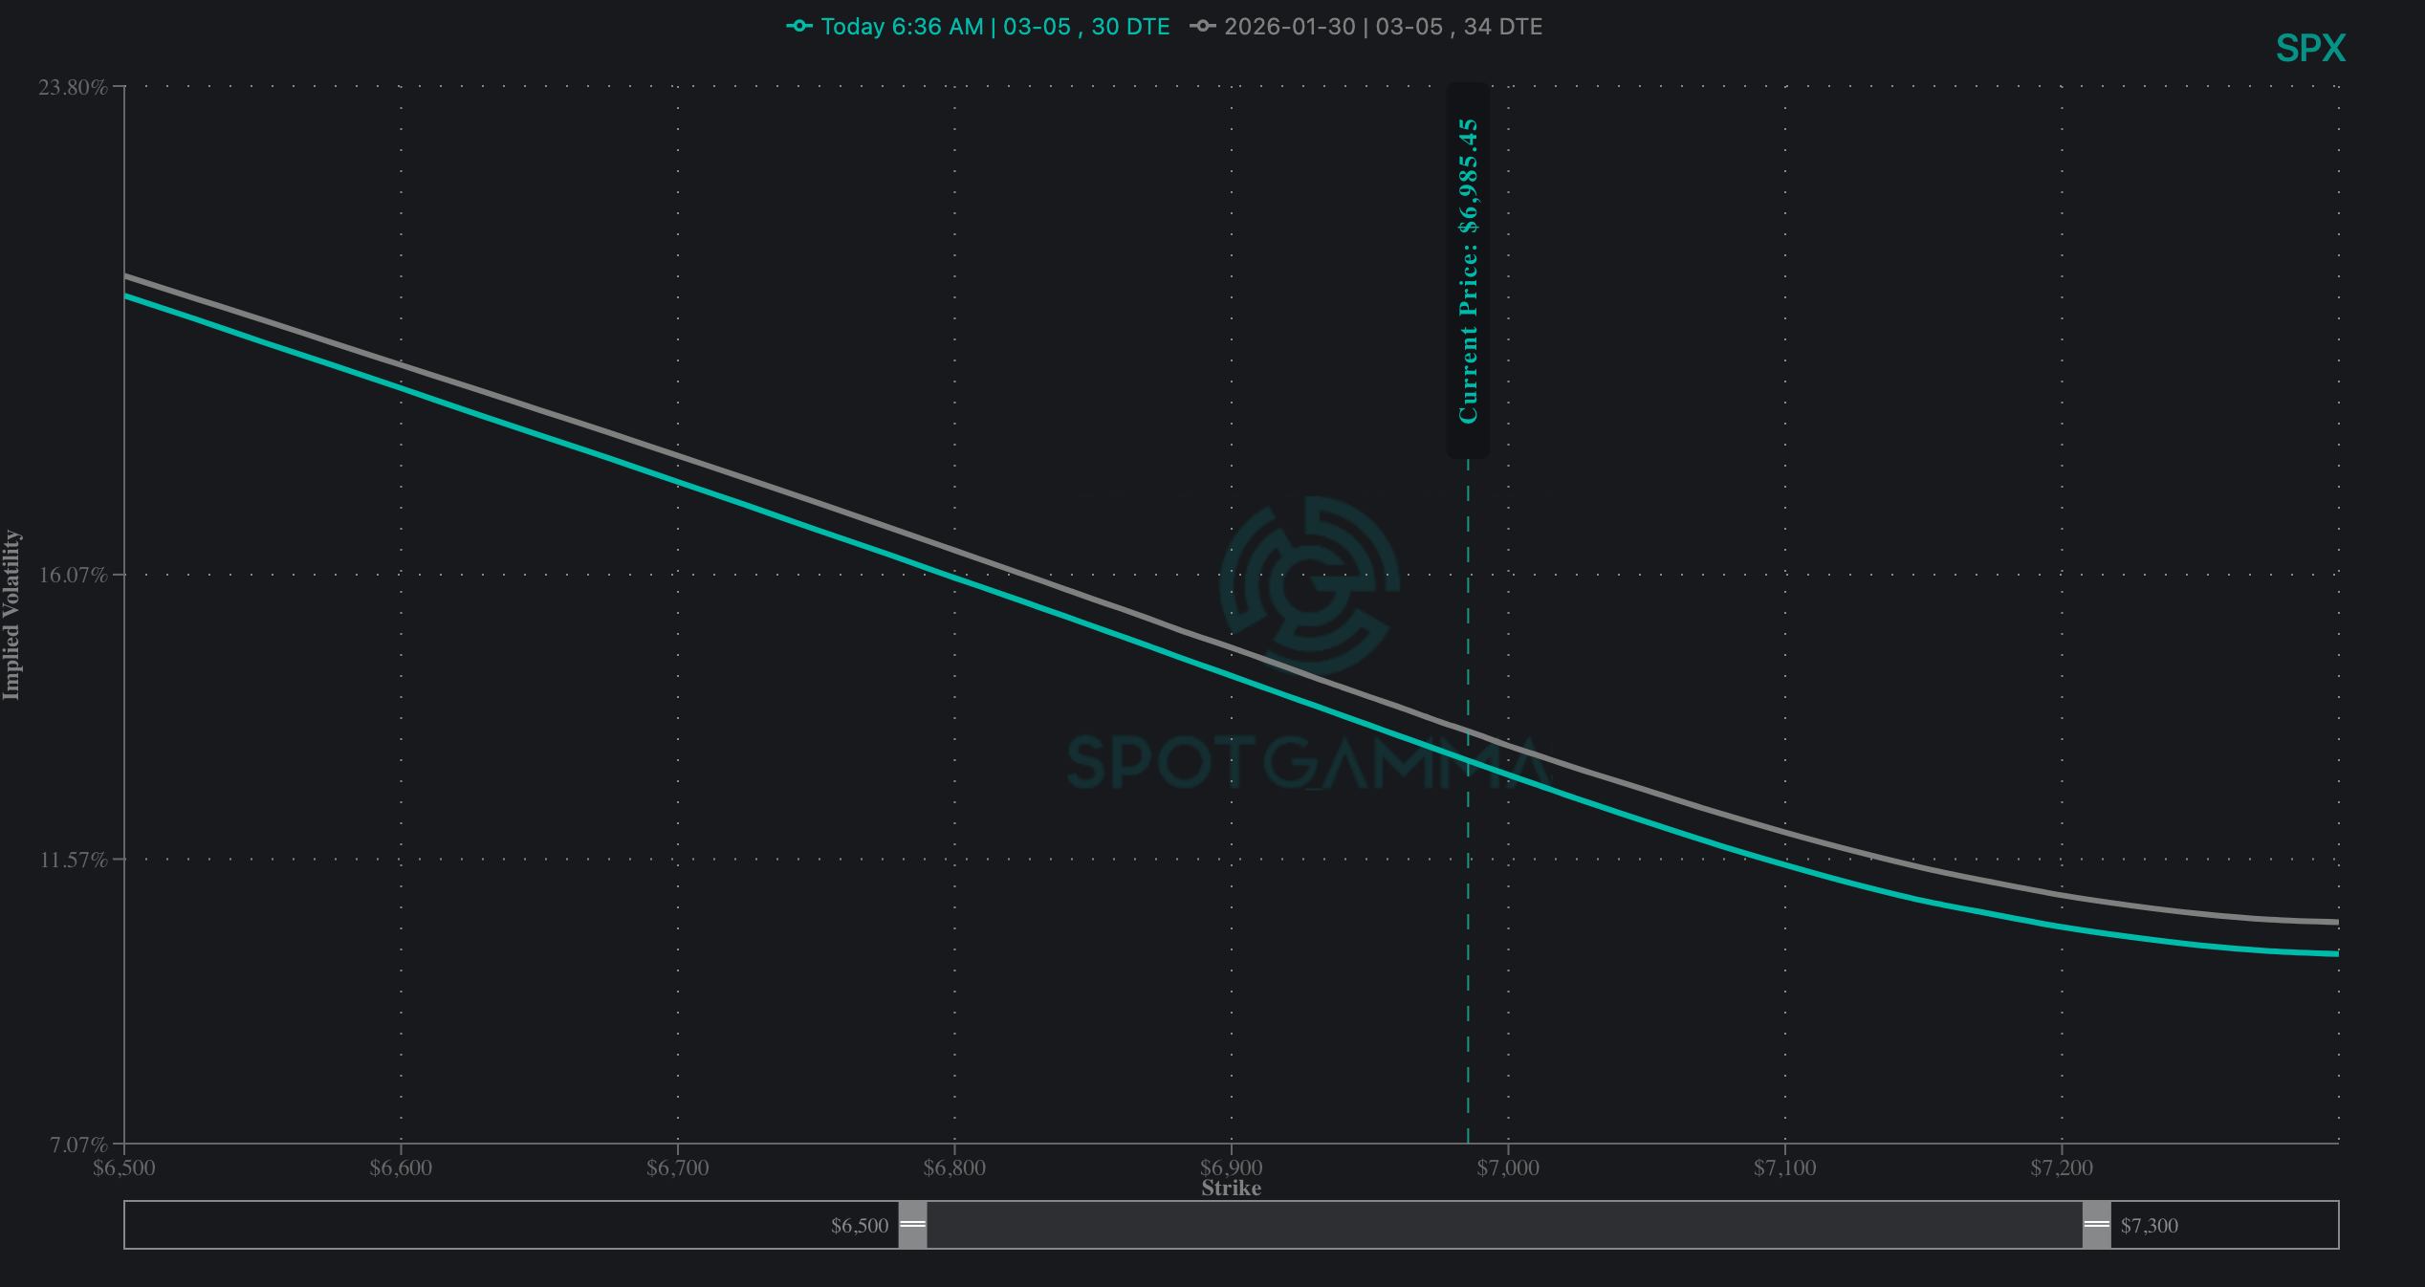Click the gray legend marker icon
This screenshot has width=2425, height=1287.
tap(1202, 27)
